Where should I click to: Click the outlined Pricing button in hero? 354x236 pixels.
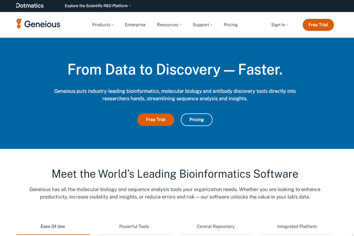(x=196, y=120)
